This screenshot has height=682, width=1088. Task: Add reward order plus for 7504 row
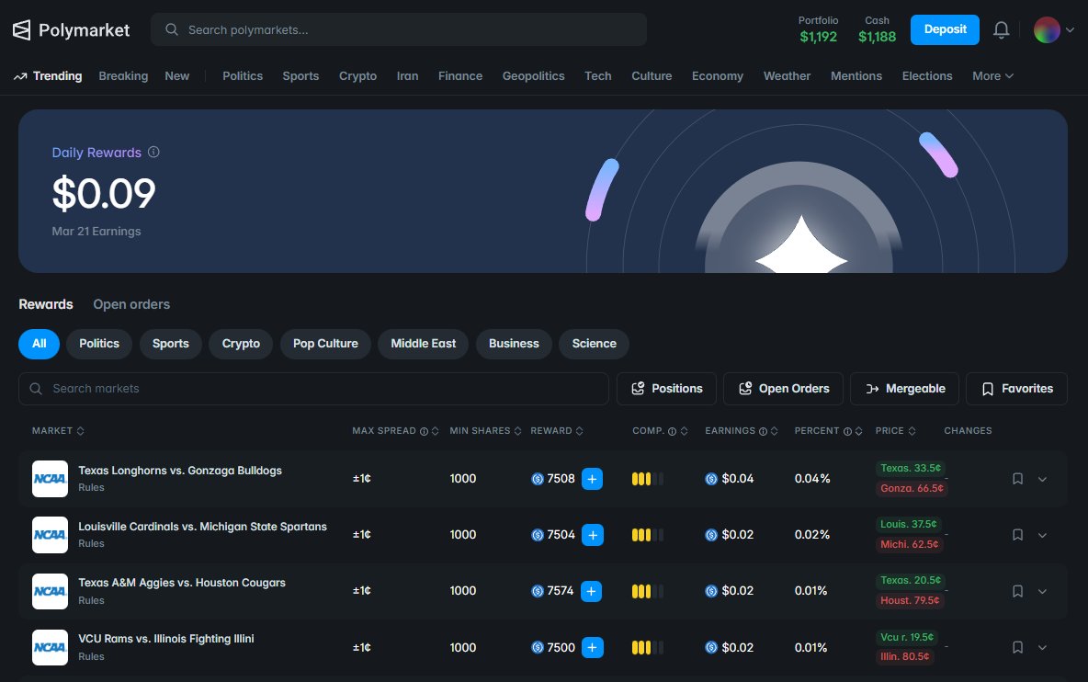(593, 535)
